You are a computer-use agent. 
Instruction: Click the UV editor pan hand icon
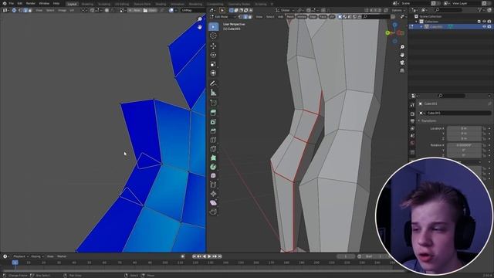coord(200,27)
